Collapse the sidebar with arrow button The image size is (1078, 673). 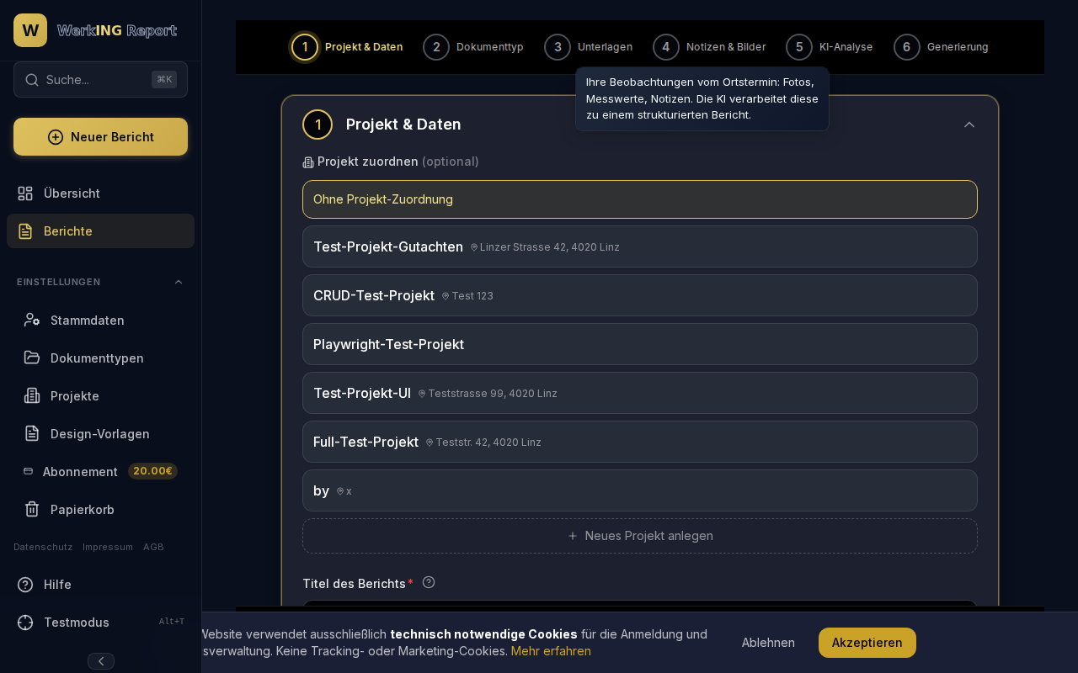[x=101, y=661]
